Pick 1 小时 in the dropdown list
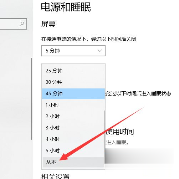The width and height of the screenshot is (179, 179). tap(73, 105)
